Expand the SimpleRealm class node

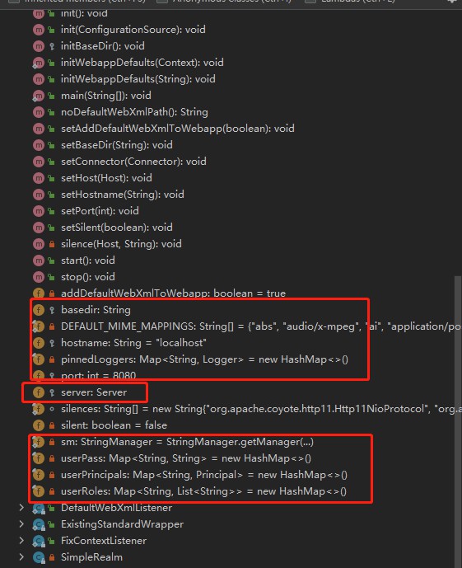pyautogui.click(x=21, y=556)
